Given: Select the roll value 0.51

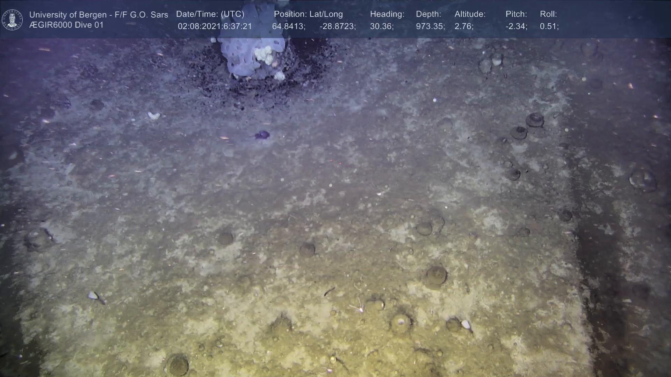Looking at the screenshot, I should pyautogui.click(x=549, y=27).
